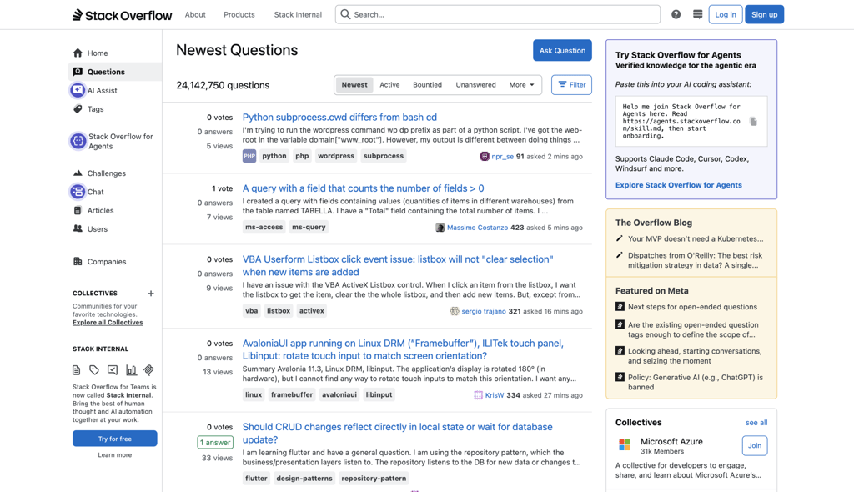Join the Microsoft Azure collective
Screen dimensions: 854x492
[754, 445]
